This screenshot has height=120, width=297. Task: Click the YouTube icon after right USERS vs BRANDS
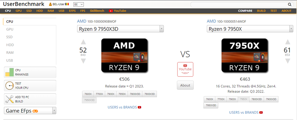point(261,112)
